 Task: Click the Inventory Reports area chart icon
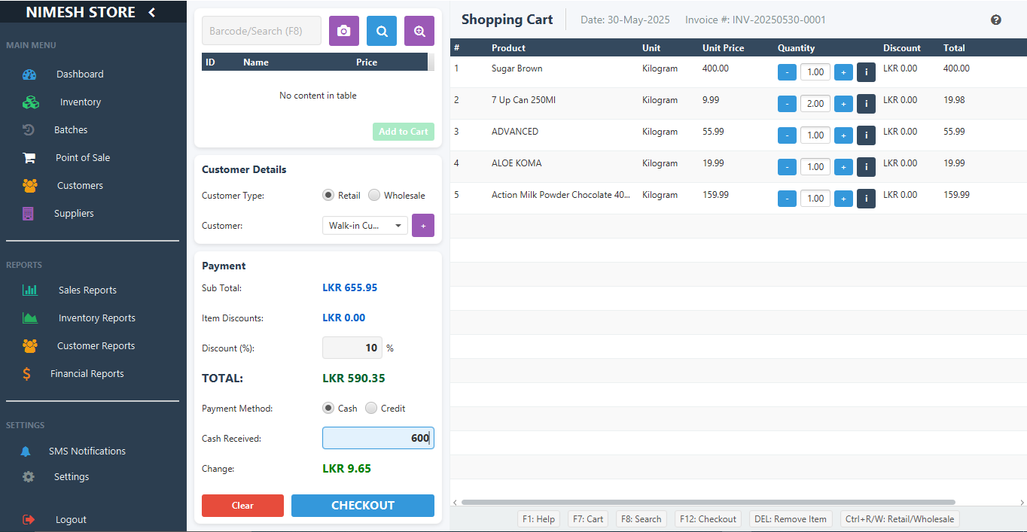30,318
